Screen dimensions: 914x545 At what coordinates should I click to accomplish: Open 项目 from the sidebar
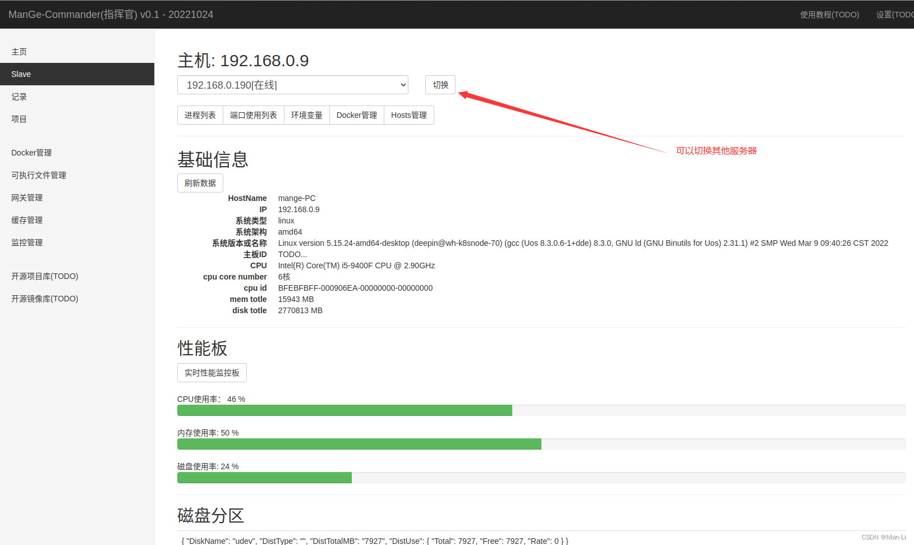click(x=19, y=118)
